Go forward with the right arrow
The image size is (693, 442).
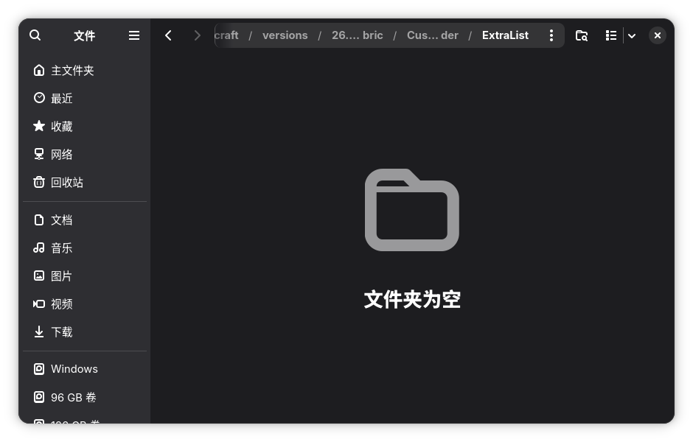(197, 35)
